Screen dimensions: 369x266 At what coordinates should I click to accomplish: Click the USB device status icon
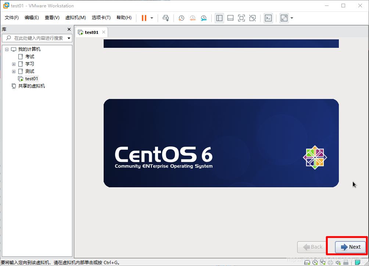click(x=346, y=262)
